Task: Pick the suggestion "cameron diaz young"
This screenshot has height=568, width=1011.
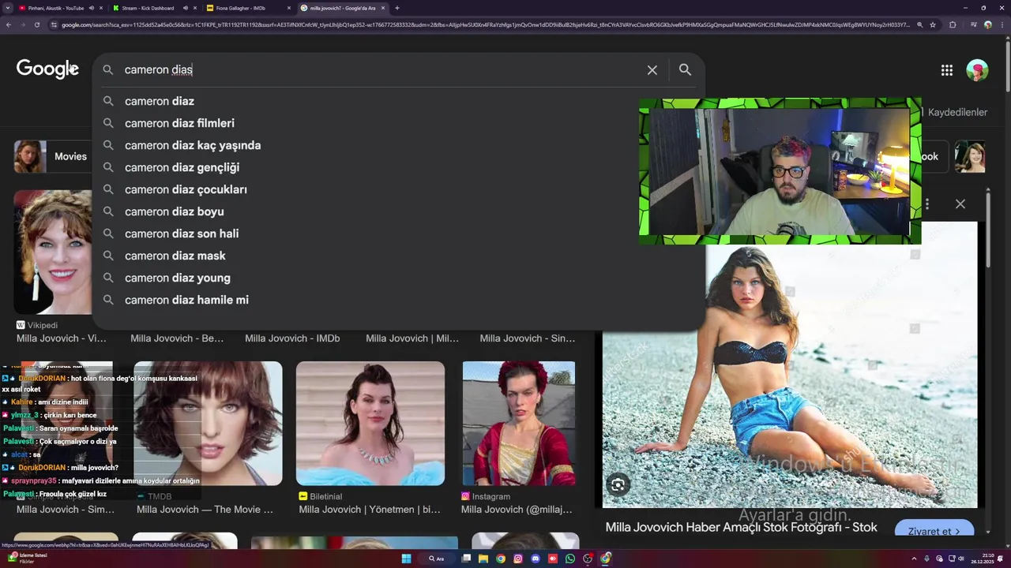Action: (399, 278)
